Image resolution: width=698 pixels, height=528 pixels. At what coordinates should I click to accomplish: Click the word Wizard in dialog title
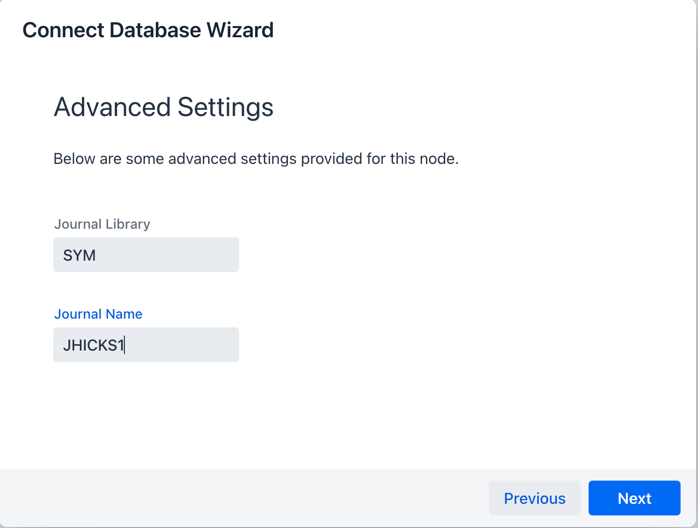click(240, 30)
